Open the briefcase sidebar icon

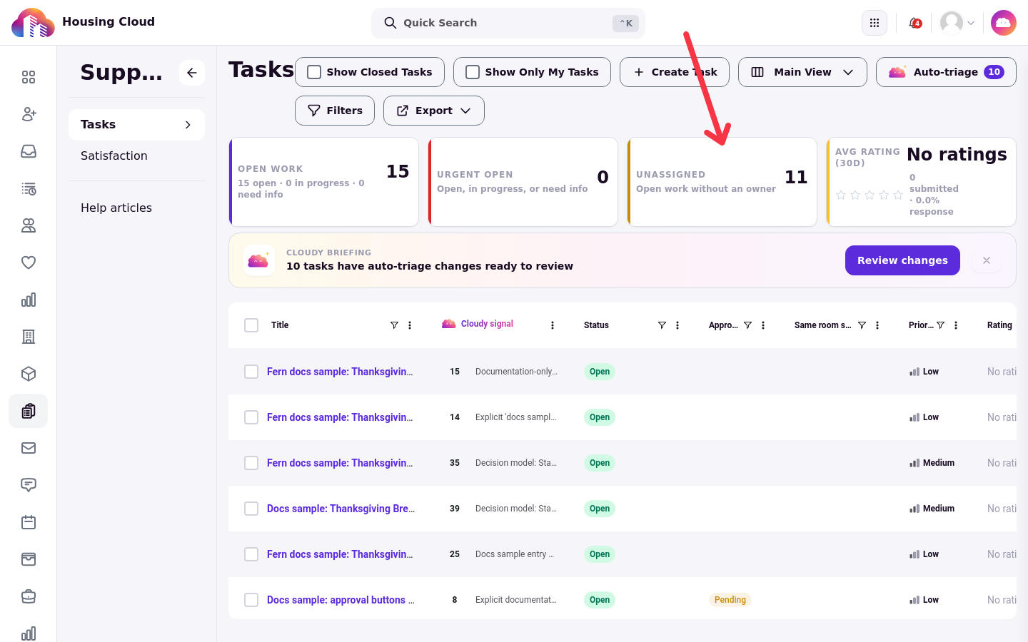point(29,596)
